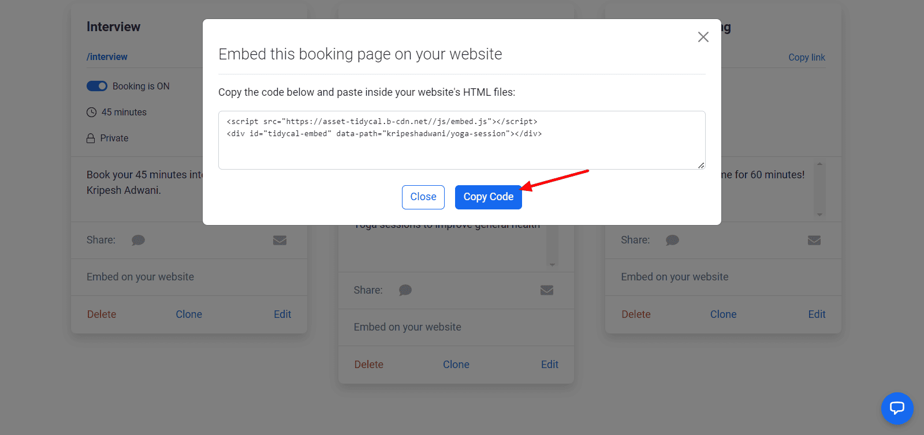The width and height of the screenshot is (924, 435).
Task: Click Embed on your website on Interview card
Action: [140, 277]
